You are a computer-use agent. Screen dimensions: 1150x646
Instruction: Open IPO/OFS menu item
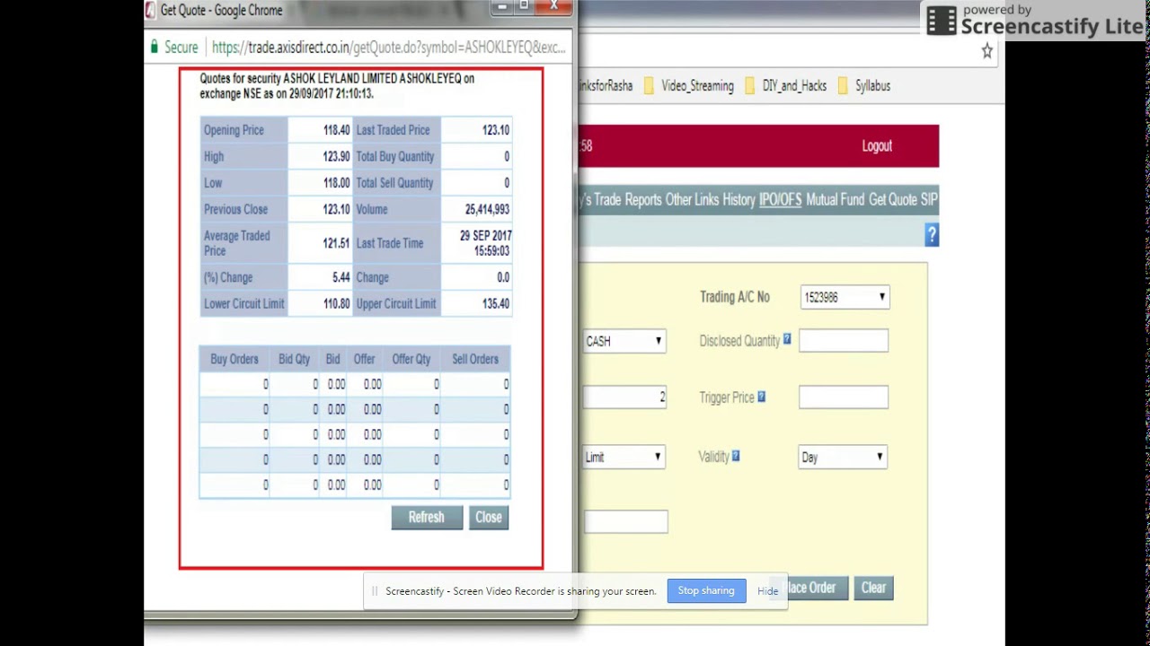[780, 200]
